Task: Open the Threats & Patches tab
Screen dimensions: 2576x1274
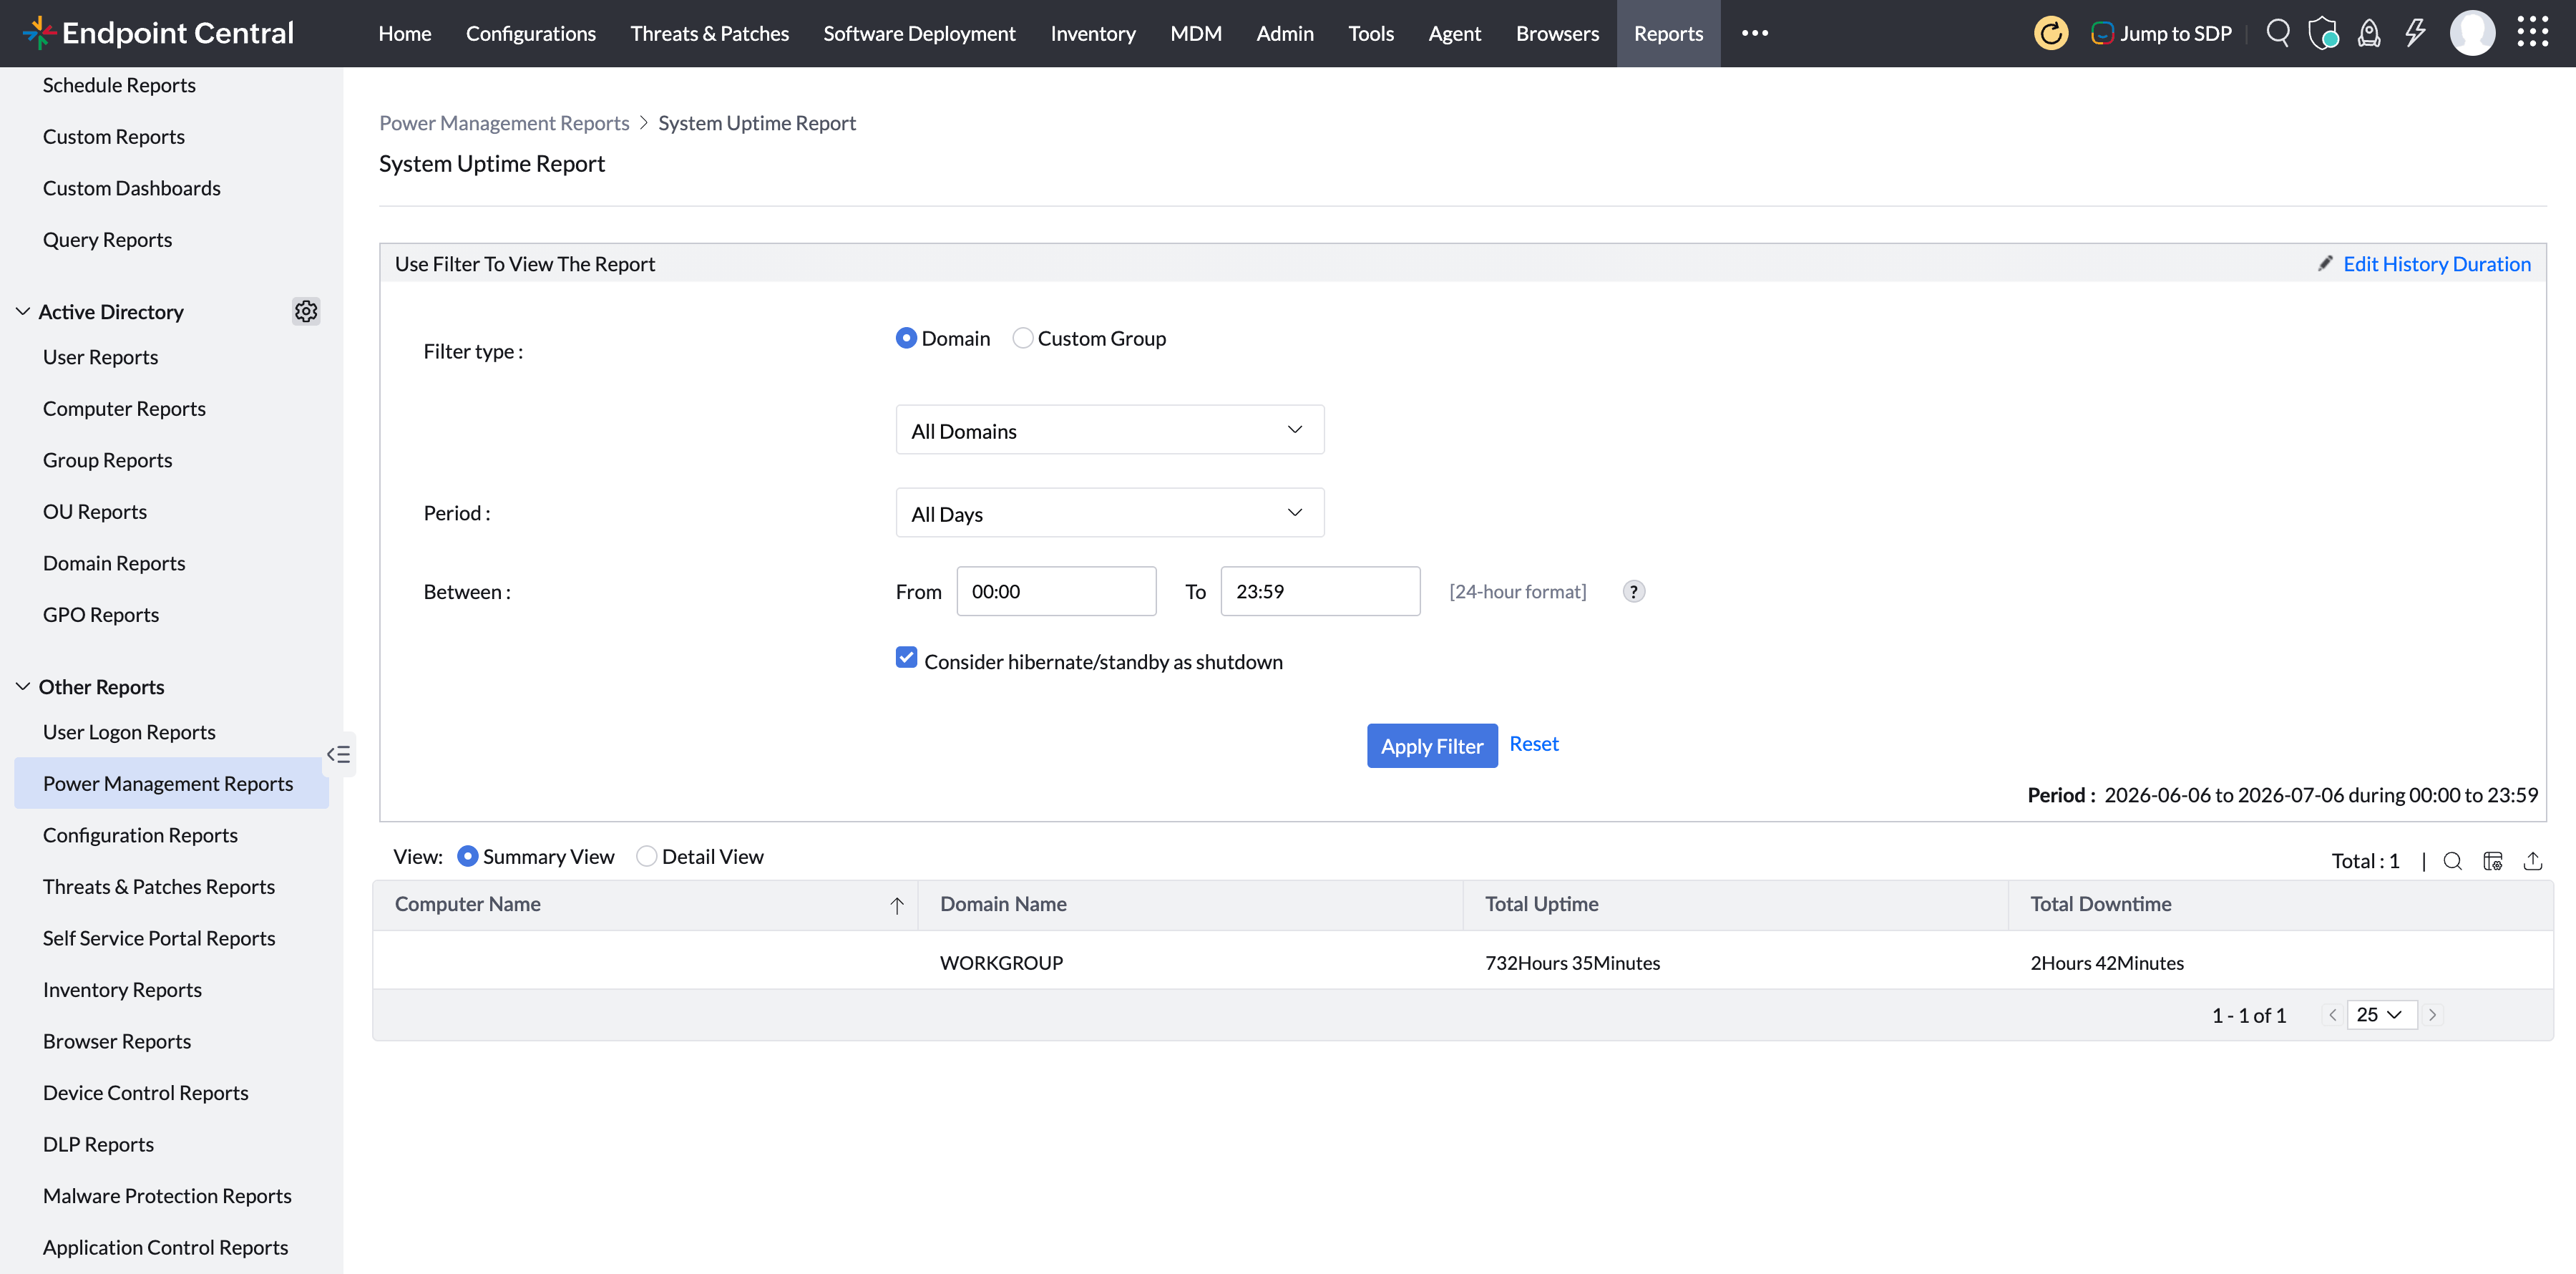Action: tap(709, 33)
